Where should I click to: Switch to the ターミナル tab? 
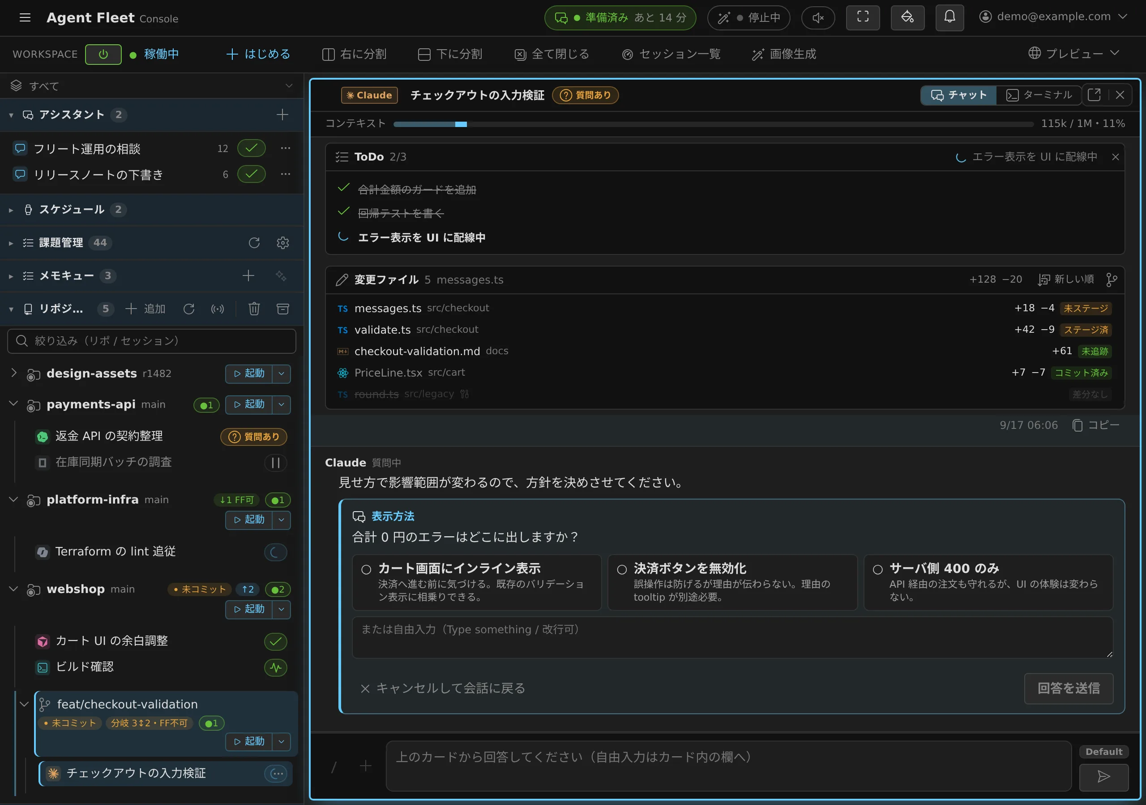[1039, 95]
